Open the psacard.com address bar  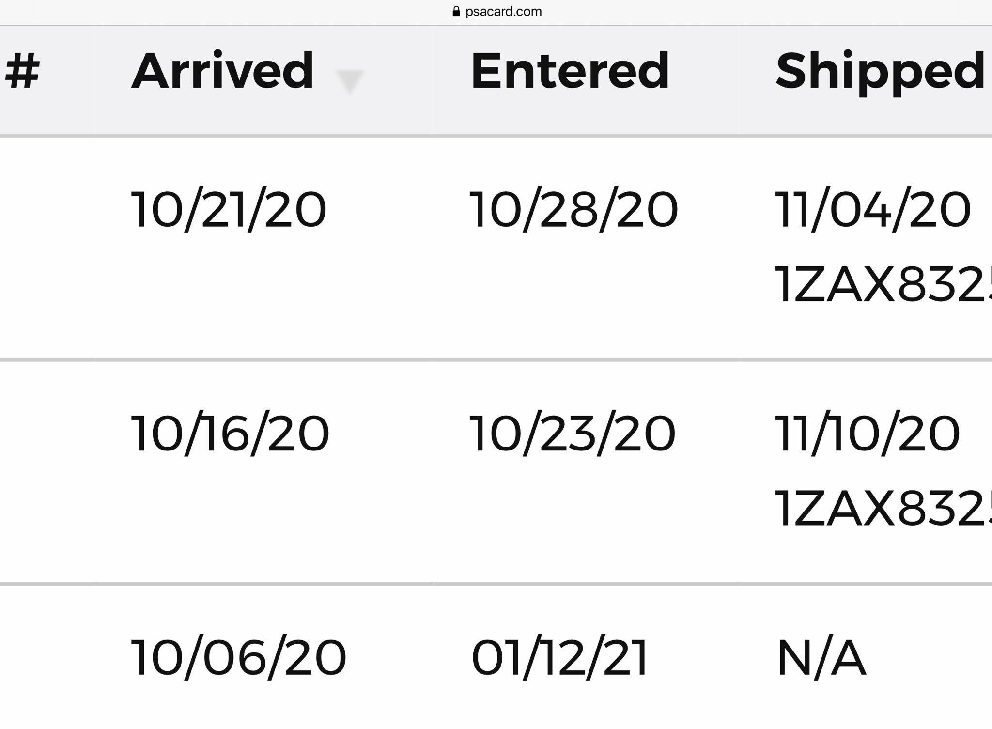[x=496, y=12]
